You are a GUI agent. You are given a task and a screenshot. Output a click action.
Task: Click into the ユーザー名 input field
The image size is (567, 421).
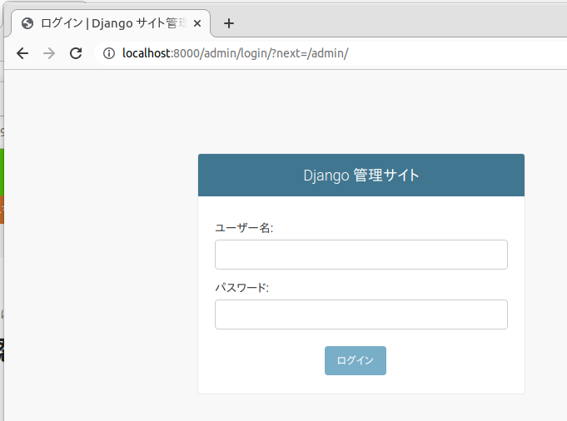(x=361, y=255)
